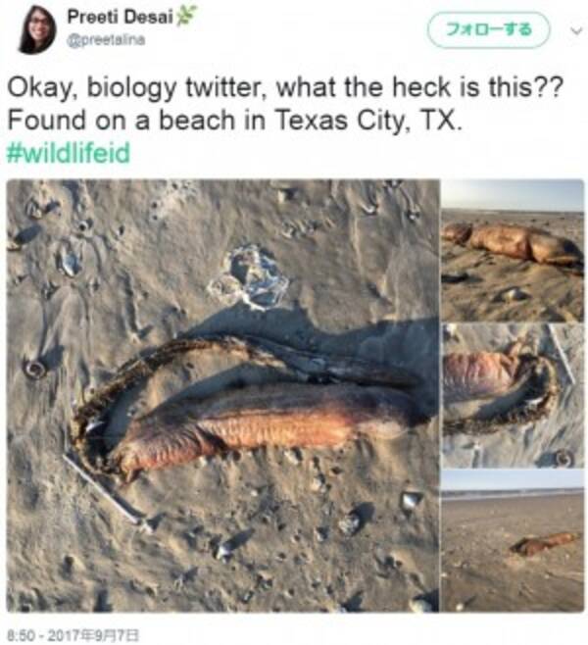588x645 pixels.
Task: Open the Preeti Desai display name link
Action: tap(121, 17)
